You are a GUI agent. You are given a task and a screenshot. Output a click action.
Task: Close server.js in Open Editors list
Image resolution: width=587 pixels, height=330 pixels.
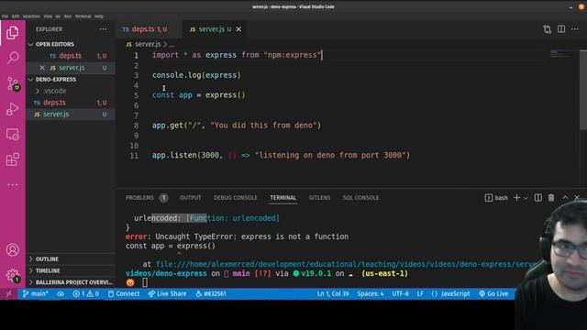point(42,68)
